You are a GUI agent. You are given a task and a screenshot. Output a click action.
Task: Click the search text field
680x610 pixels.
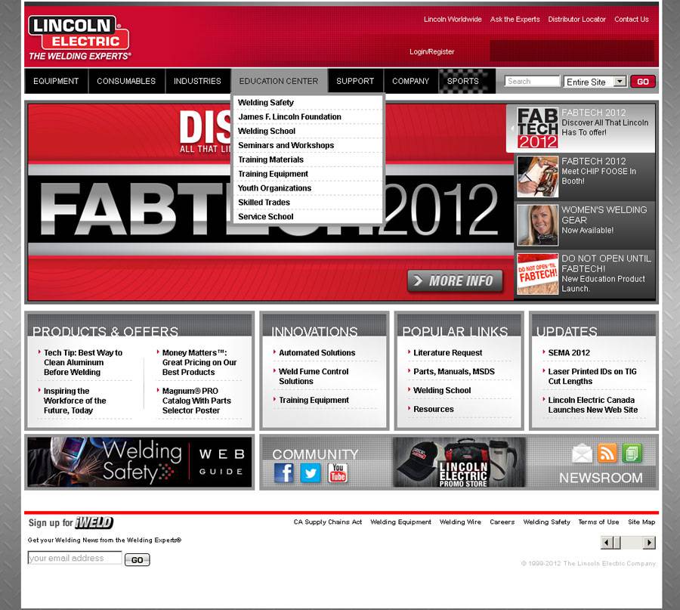coord(532,82)
